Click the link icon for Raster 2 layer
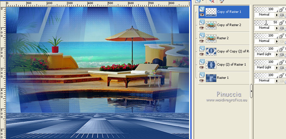286x139 pixels. click(282, 36)
